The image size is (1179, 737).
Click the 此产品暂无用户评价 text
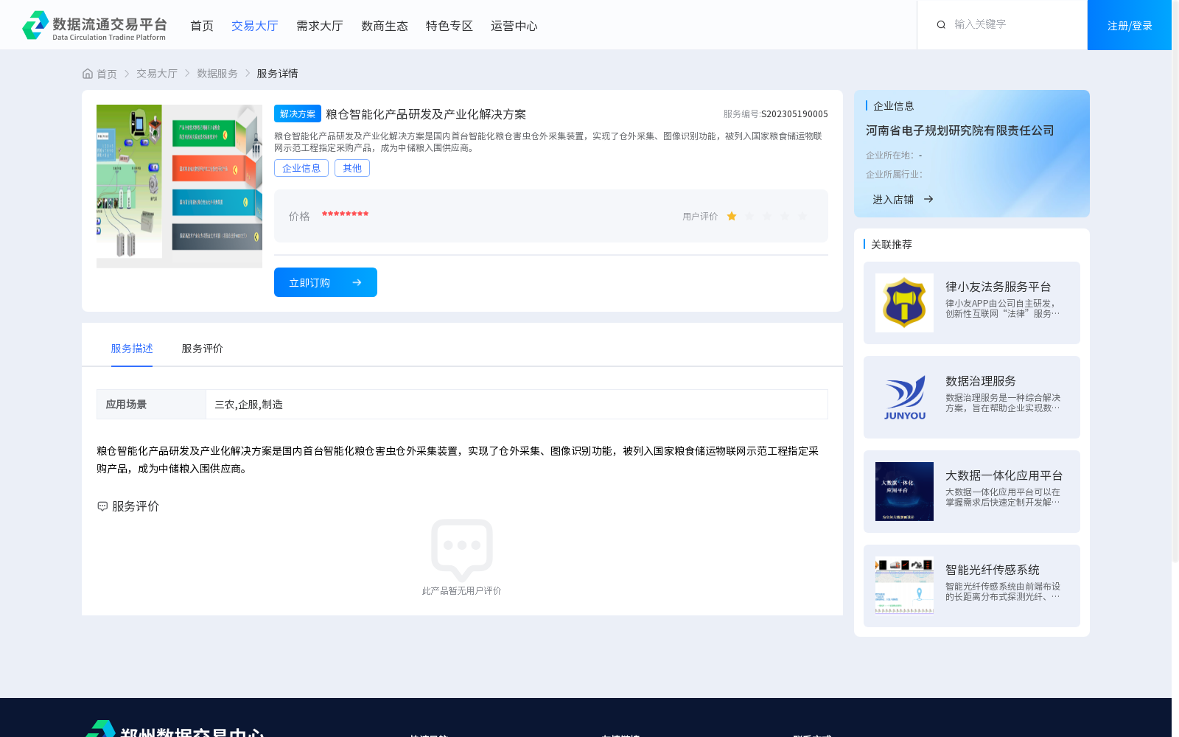462,591
